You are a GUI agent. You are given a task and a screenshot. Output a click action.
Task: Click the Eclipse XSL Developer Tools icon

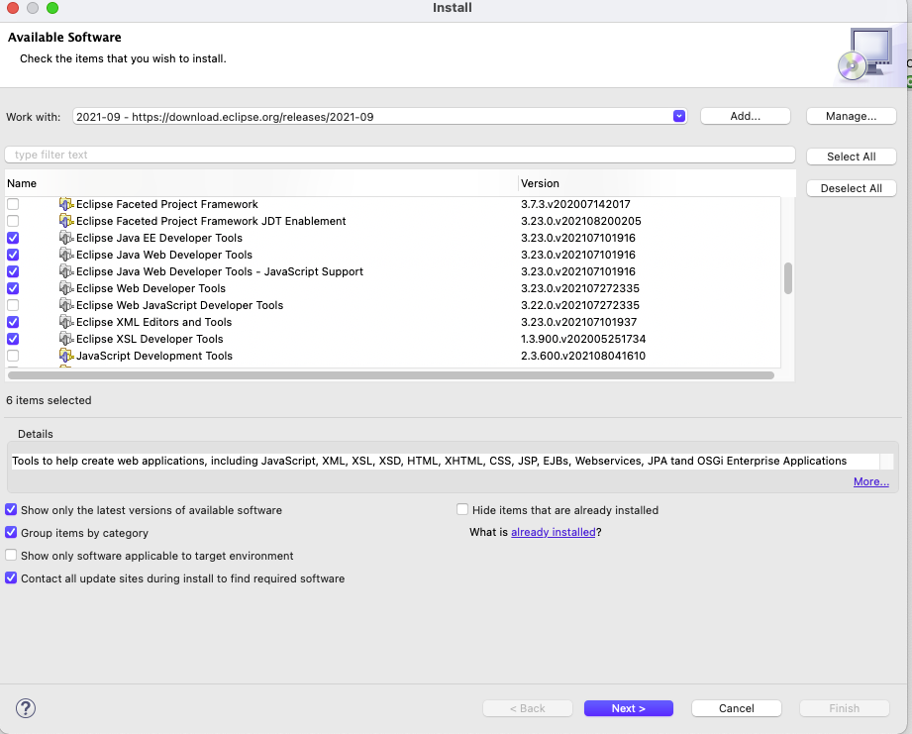(66, 339)
